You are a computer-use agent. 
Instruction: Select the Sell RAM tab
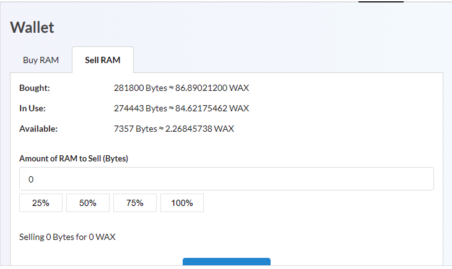point(103,60)
